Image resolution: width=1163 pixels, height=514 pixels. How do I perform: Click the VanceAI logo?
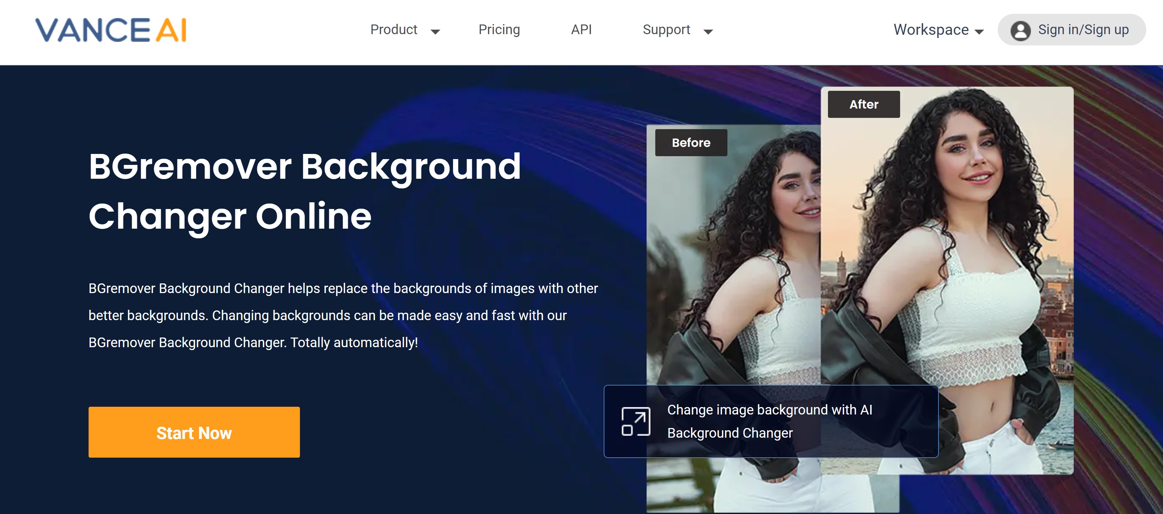111,30
